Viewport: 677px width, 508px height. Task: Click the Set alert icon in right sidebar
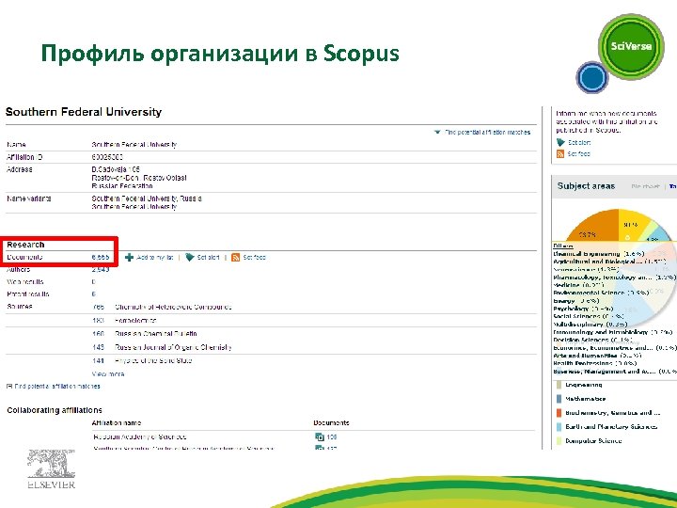560,143
